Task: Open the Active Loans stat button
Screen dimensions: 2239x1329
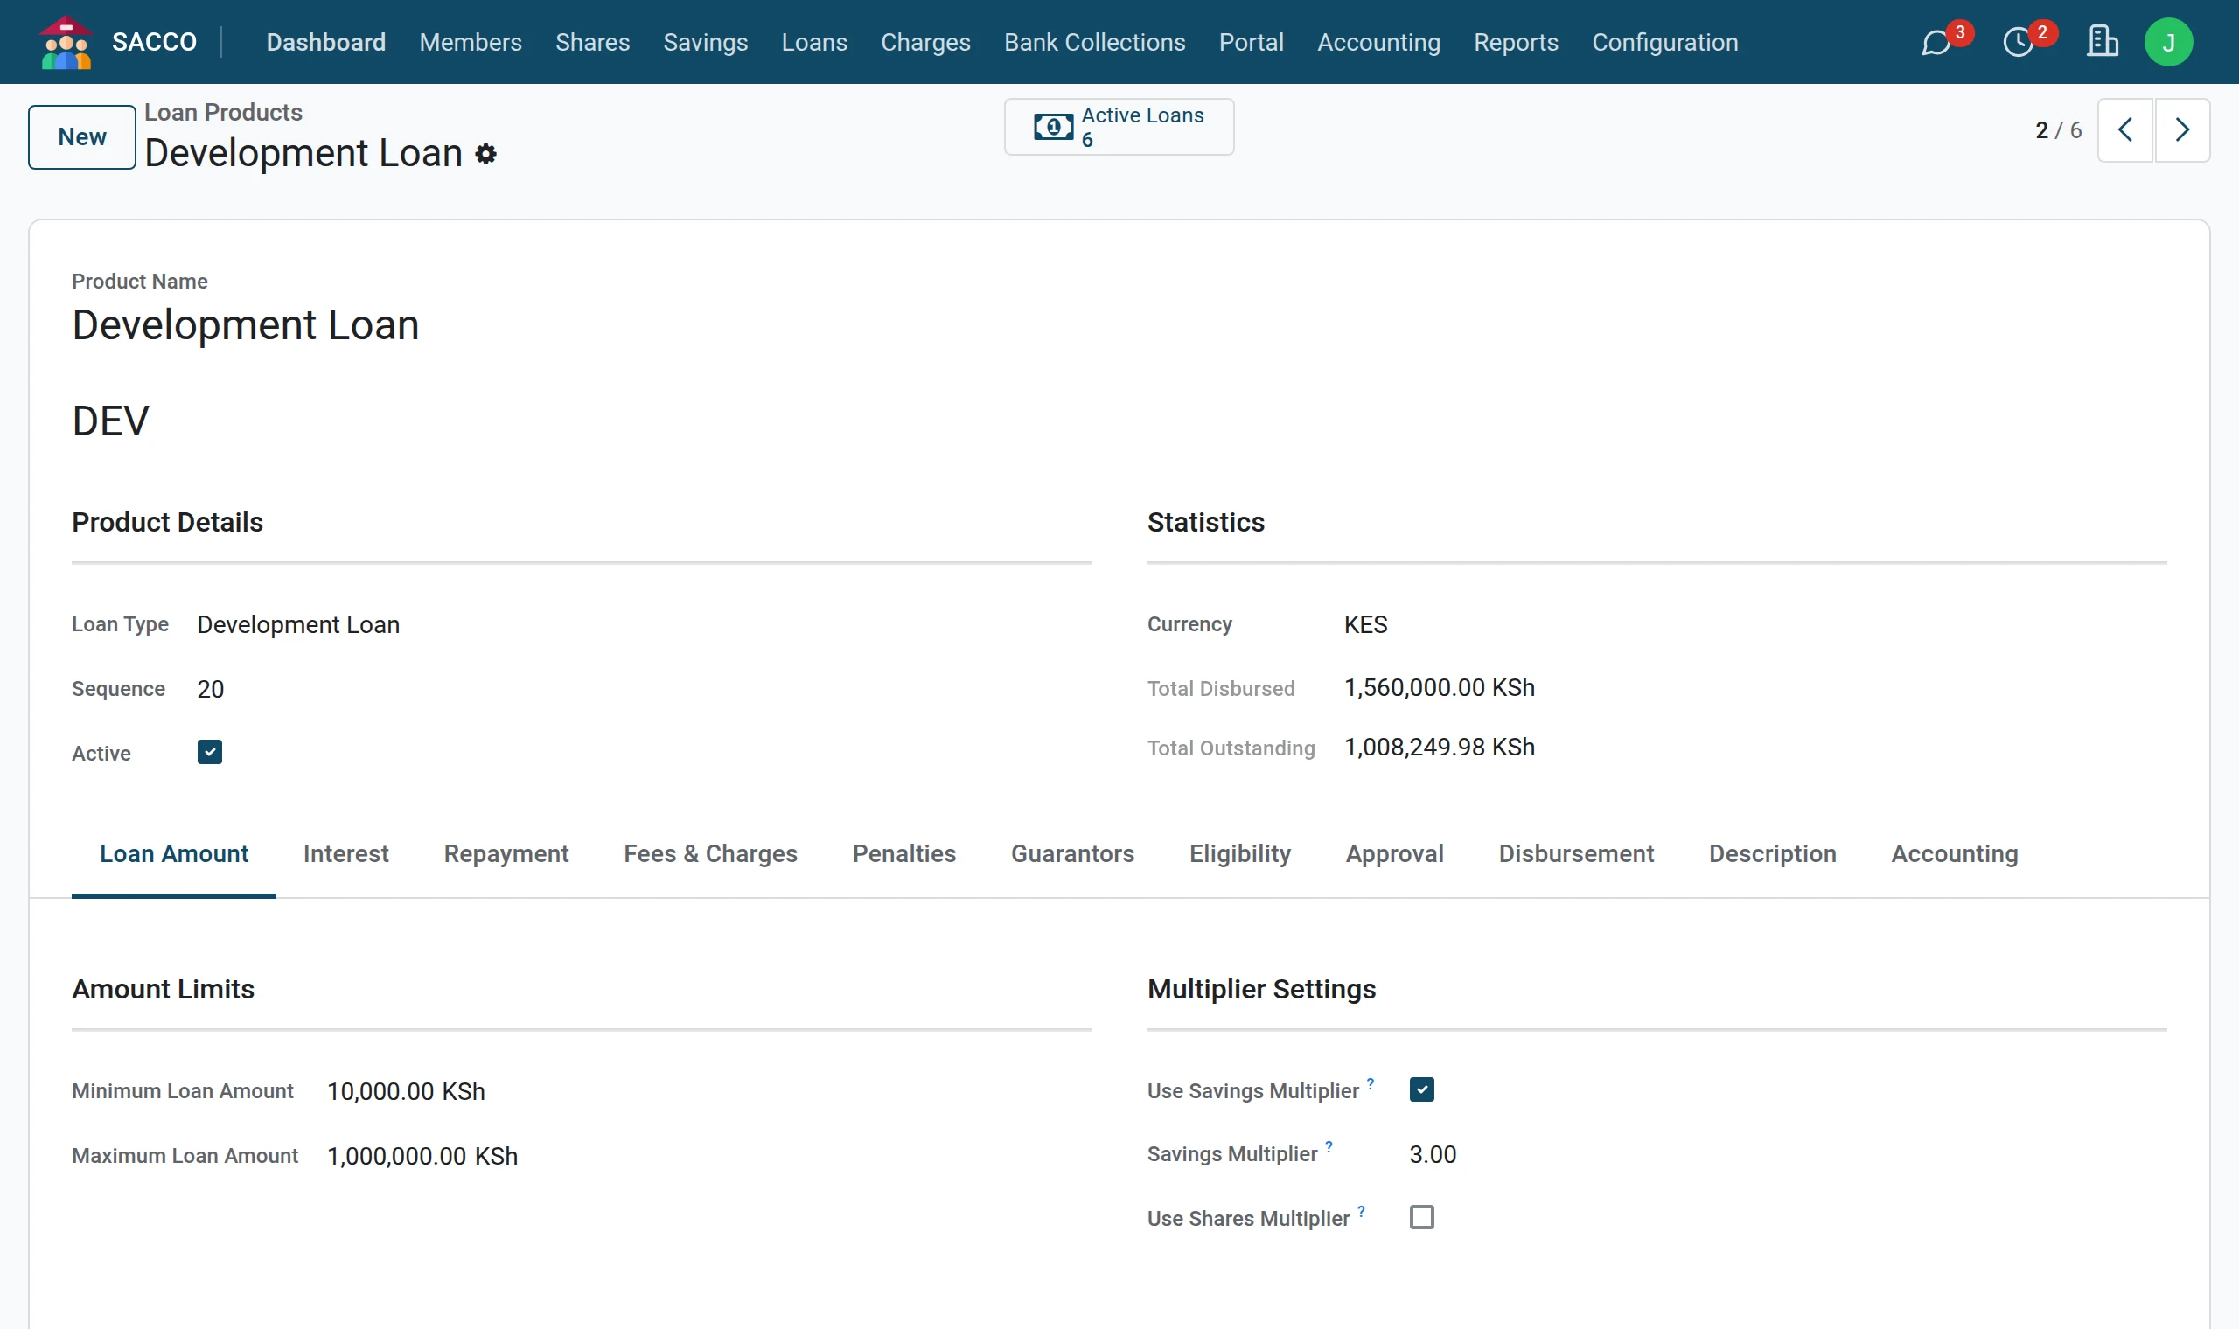Action: [1119, 127]
